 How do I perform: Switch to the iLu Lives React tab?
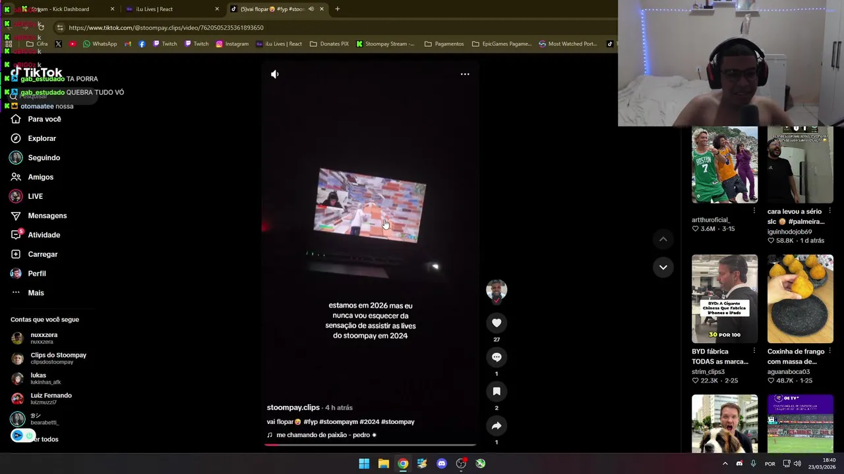click(x=173, y=9)
